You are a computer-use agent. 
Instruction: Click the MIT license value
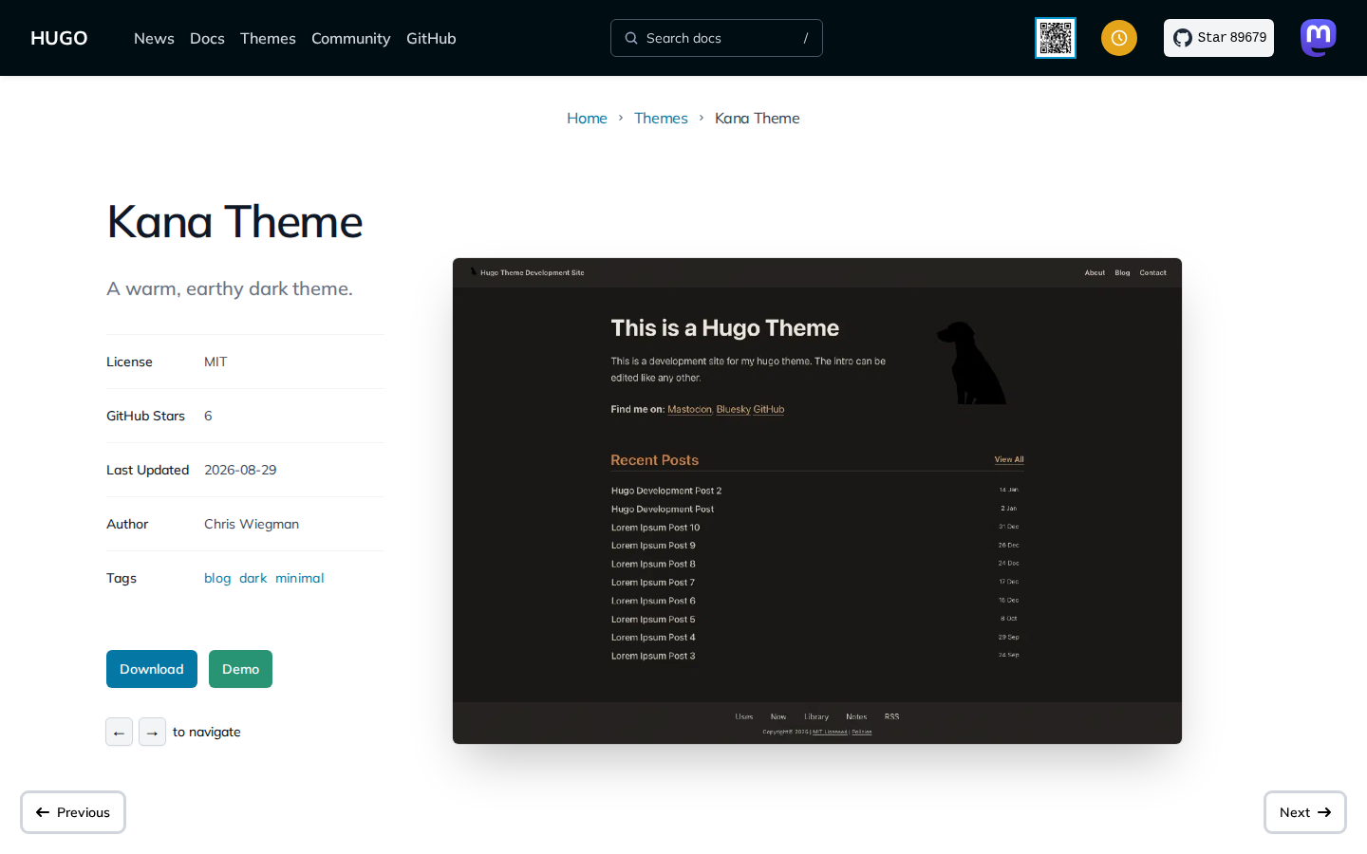(215, 362)
